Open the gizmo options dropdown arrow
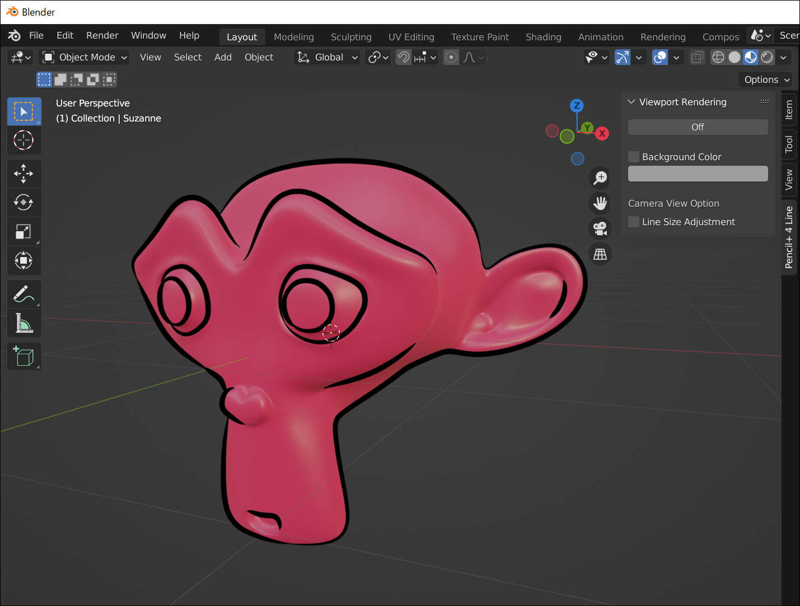The width and height of the screenshot is (800, 606). (639, 57)
